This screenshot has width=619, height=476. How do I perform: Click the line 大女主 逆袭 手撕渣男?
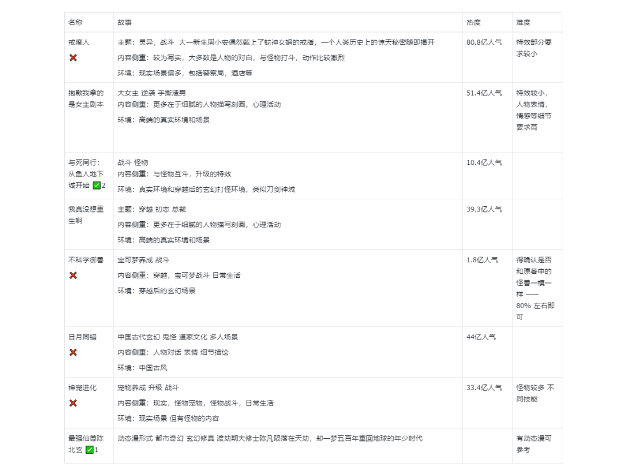pyautogui.click(x=151, y=93)
